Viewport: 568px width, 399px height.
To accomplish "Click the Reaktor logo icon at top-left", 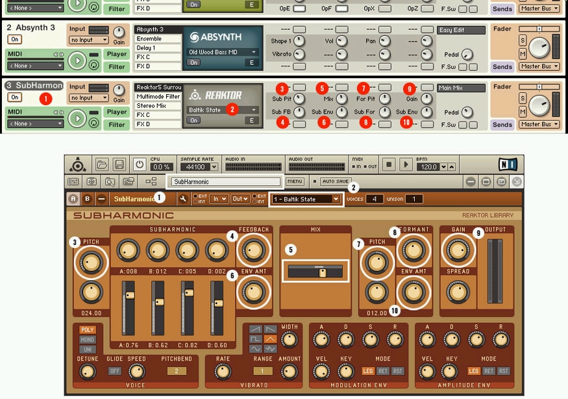I will pos(77,165).
